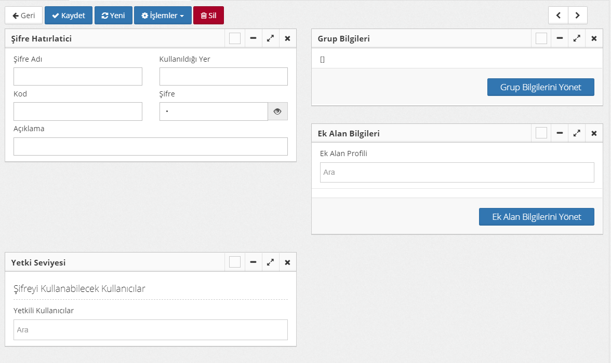Tick the Grup Bilgileri header checkbox
Viewport: 611px width, 363px height.
[x=541, y=38]
